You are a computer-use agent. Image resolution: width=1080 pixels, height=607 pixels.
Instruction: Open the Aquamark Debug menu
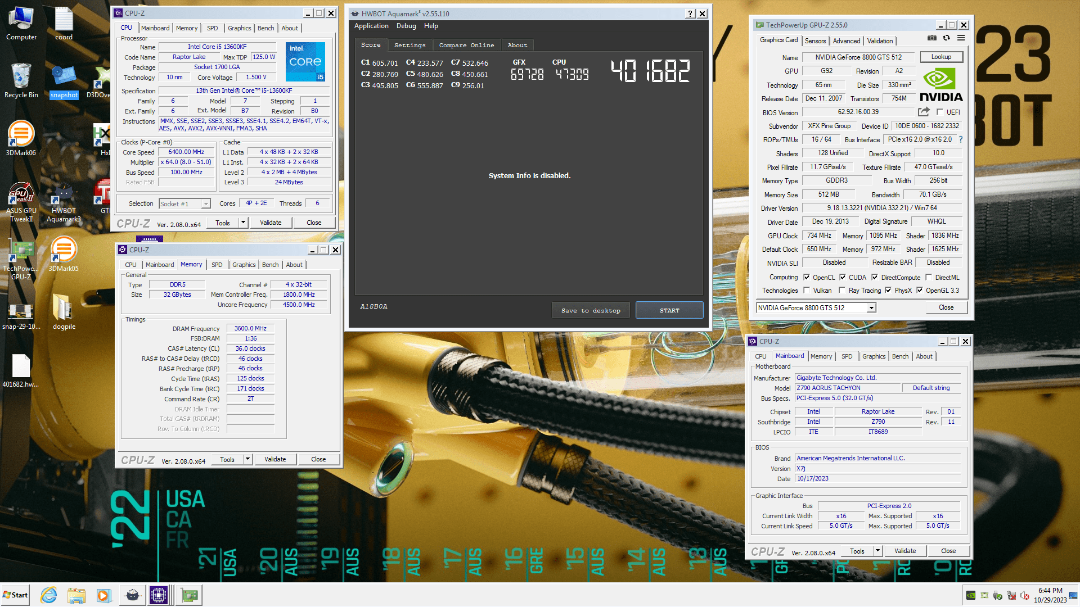point(406,26)
